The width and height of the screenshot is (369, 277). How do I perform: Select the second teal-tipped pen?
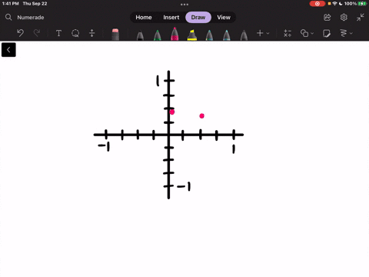click(227, 35)
